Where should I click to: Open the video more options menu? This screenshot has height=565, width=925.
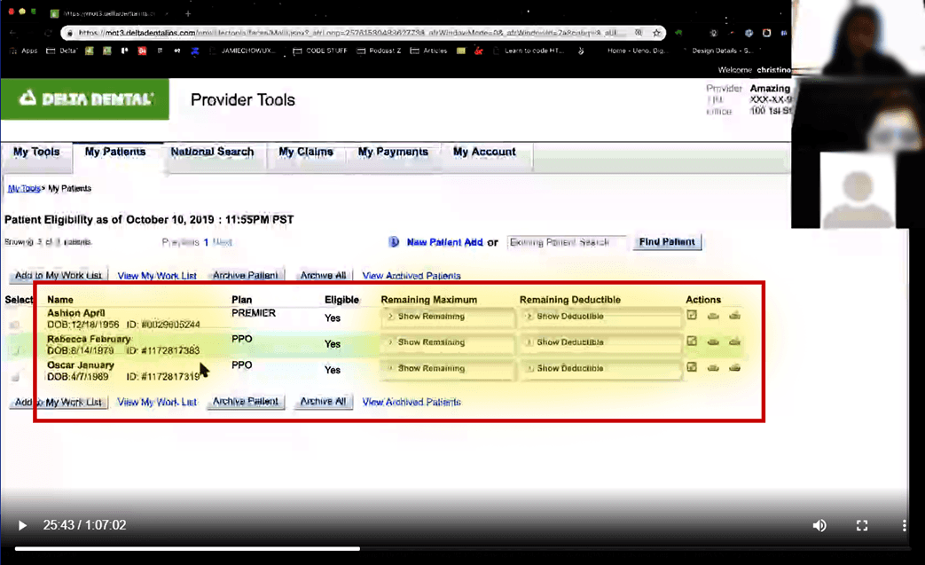[905, 525]
